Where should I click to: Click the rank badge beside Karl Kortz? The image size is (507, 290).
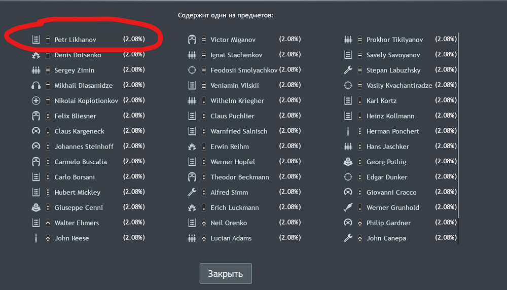tap(359, 101)
